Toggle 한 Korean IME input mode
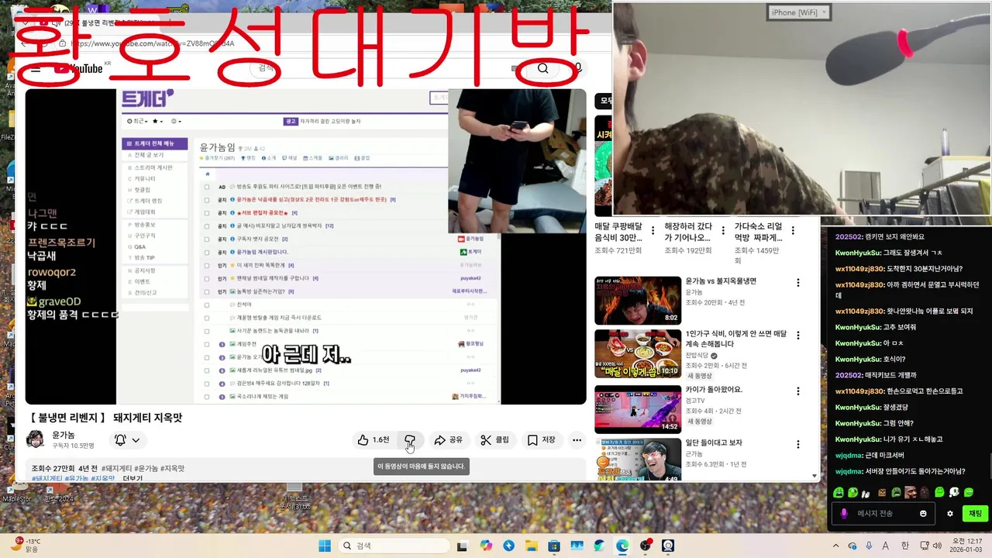992x558 pixels. pyautogui.click(x=905, y=546)
